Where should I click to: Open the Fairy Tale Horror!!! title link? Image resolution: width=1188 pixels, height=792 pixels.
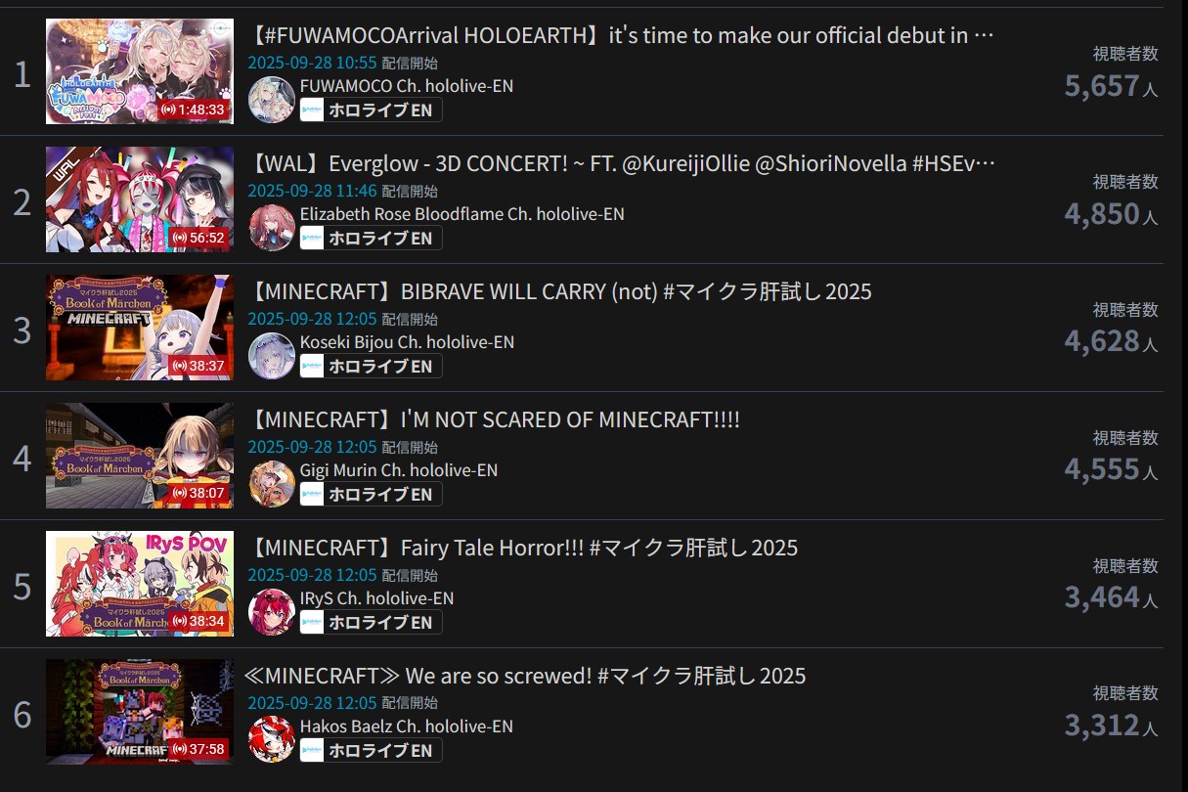[522, 548]
